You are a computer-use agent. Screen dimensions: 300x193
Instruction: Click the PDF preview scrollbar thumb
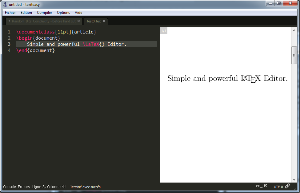pyautogui.click(x=294, y=55)
